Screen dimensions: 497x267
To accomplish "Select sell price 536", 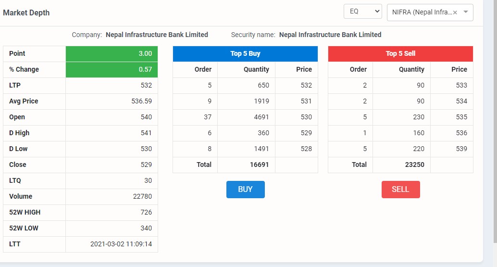I will tap(461, 133).
